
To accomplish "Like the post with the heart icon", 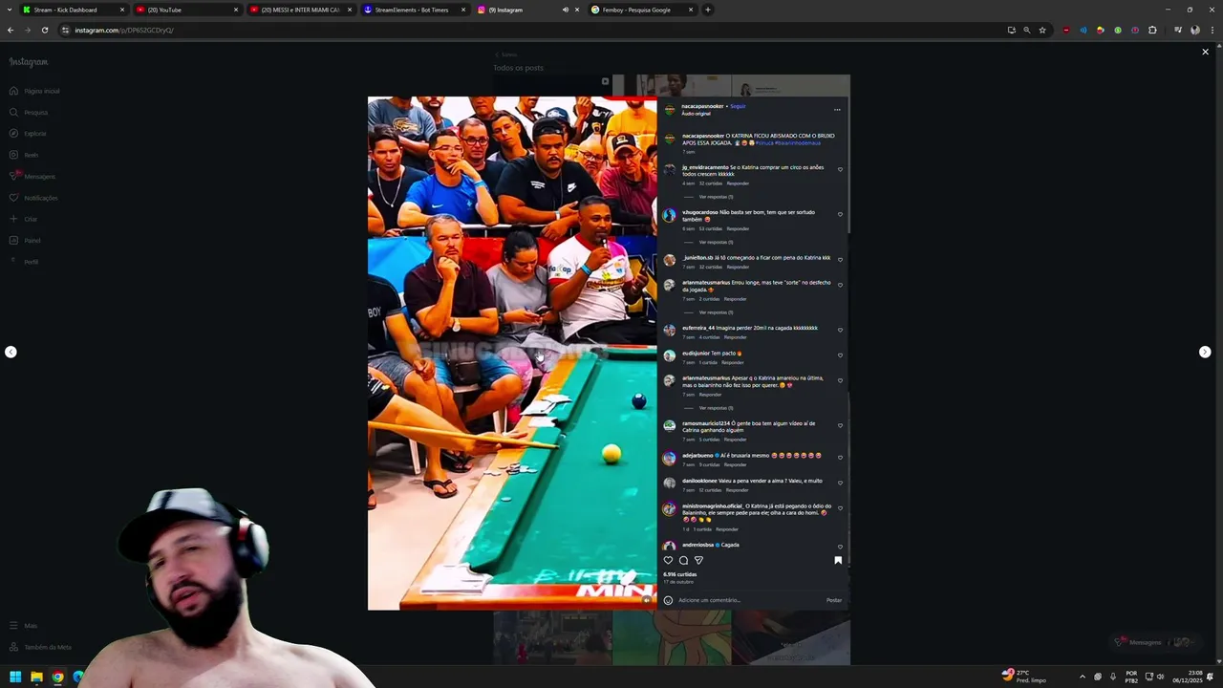I will point(668,560).
